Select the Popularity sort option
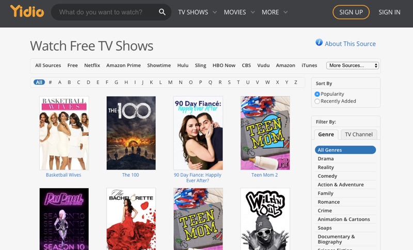 [317, 94]
